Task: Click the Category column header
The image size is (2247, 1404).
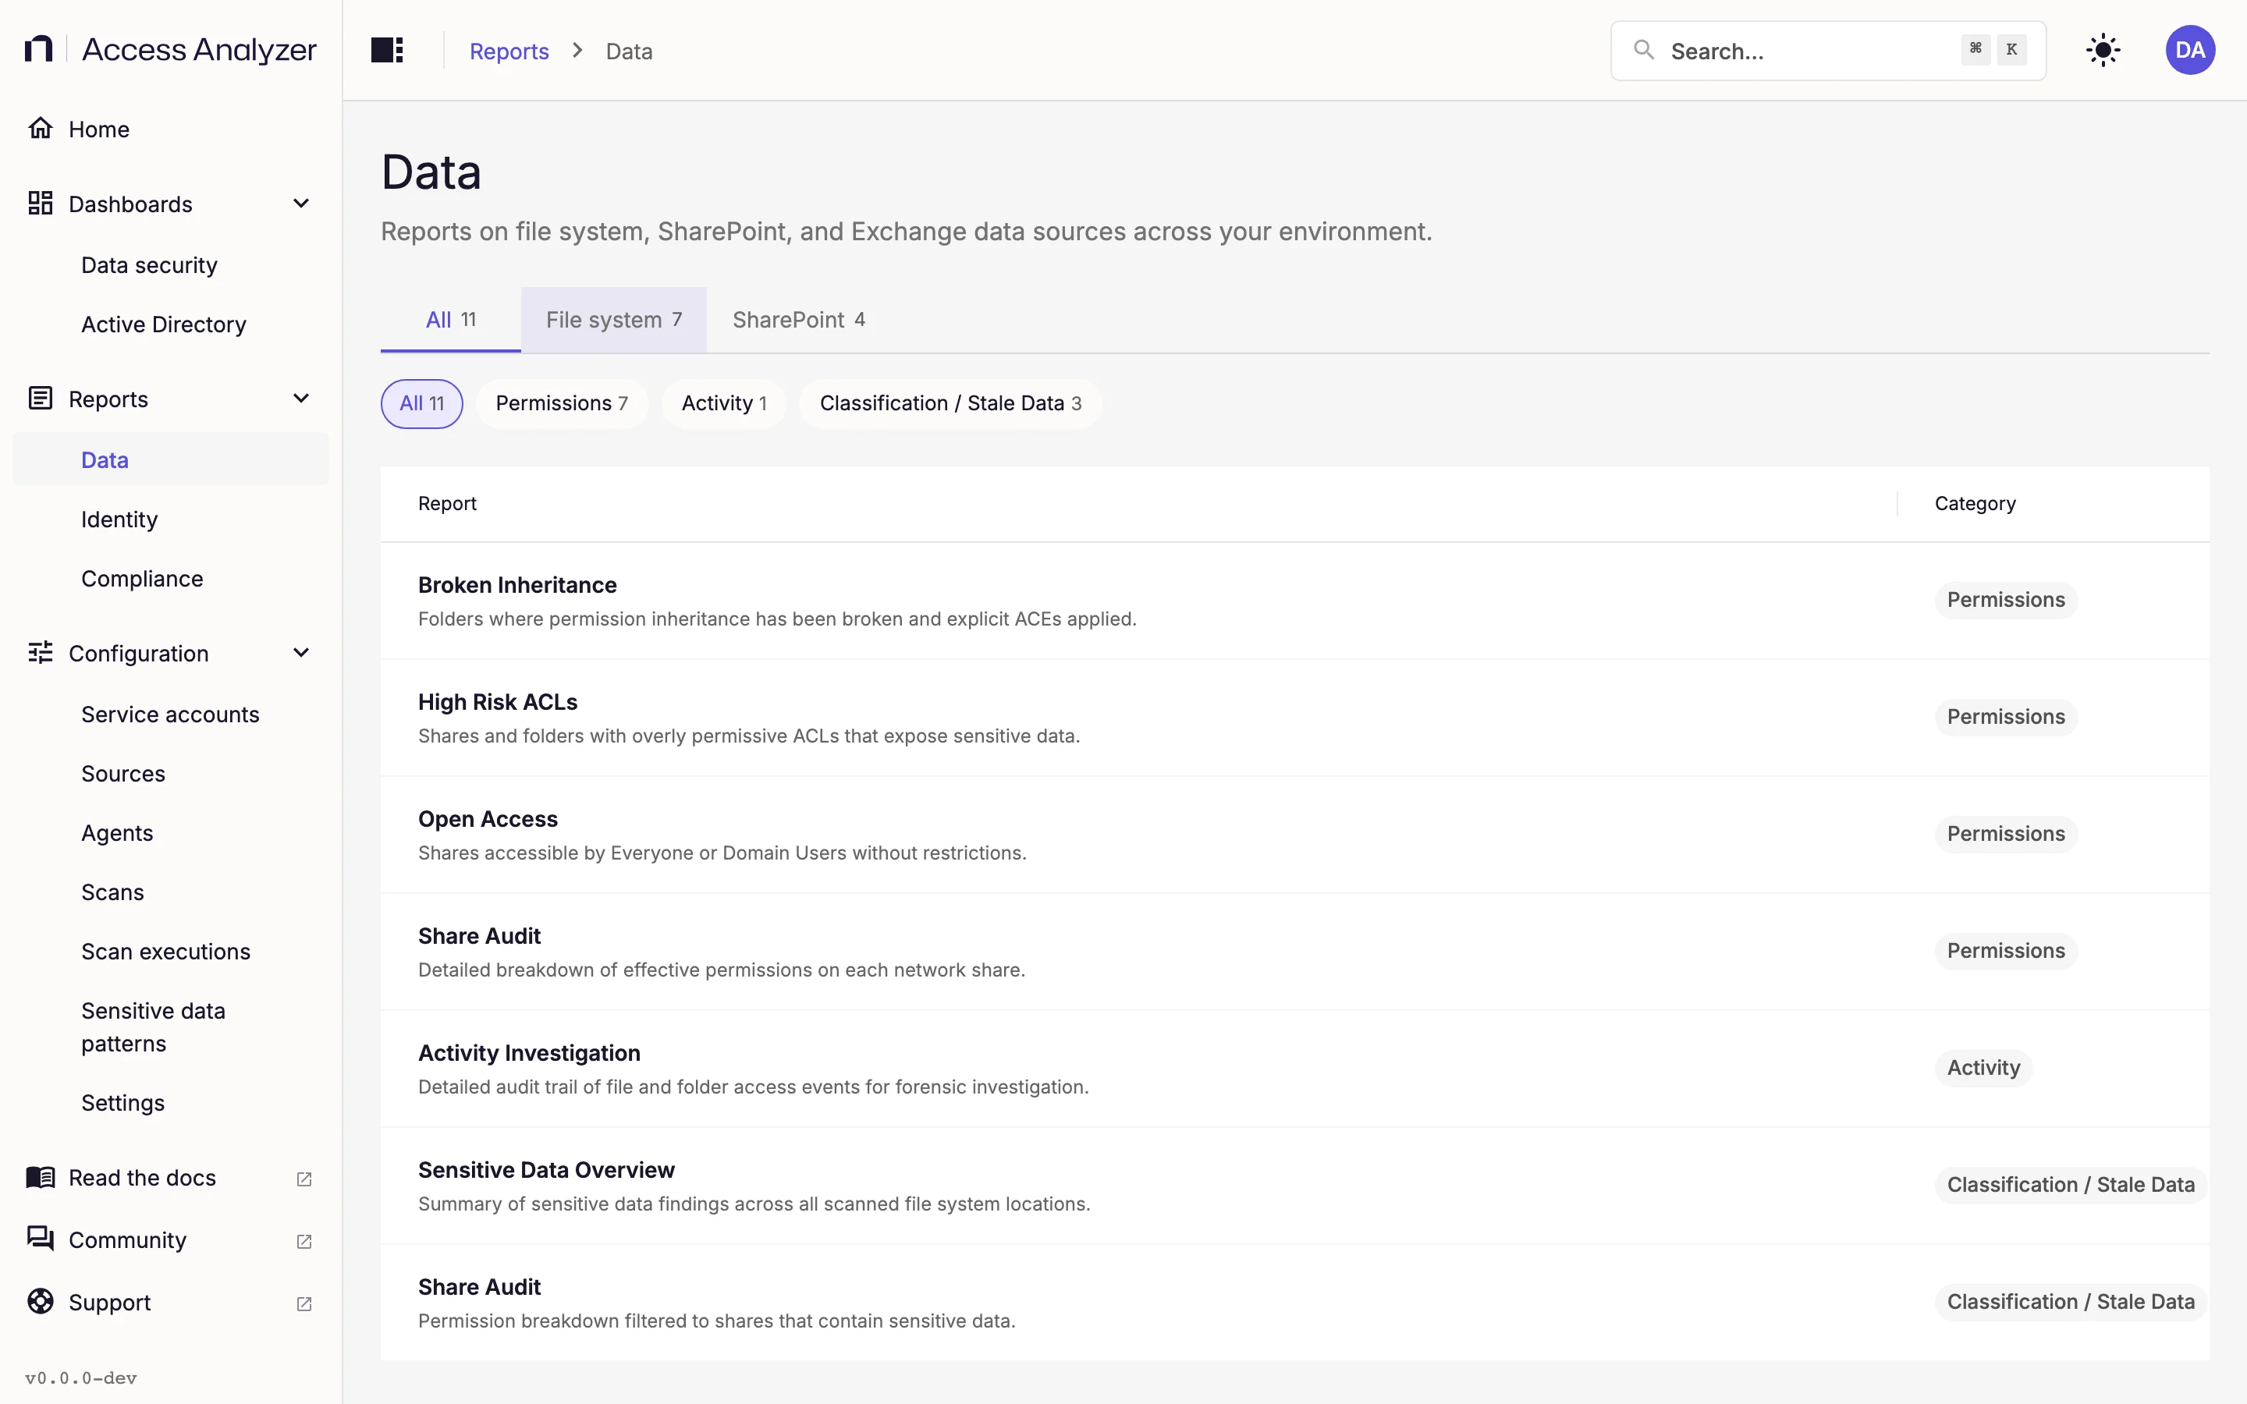Action: click(x=1975, y=503)
